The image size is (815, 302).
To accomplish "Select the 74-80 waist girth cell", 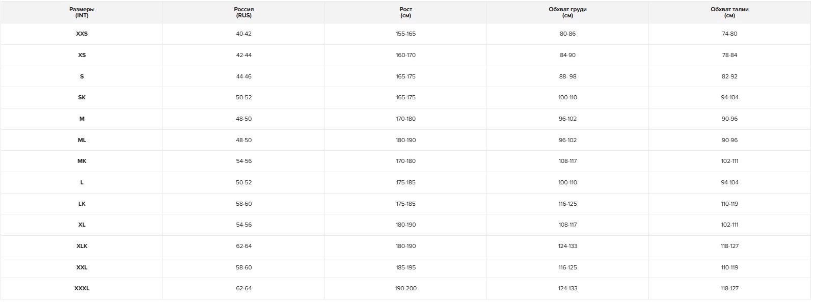I will click(x=729, y=34).
